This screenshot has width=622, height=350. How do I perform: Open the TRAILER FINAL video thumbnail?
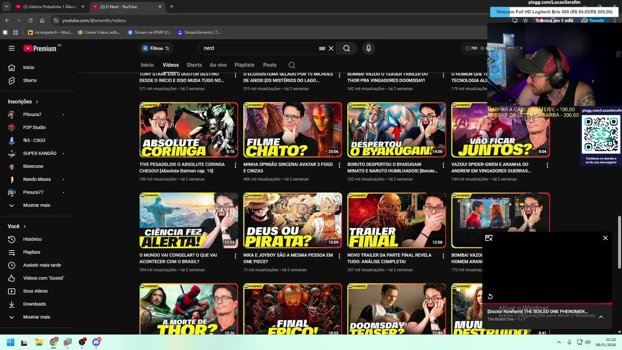(x=397, y=221)
